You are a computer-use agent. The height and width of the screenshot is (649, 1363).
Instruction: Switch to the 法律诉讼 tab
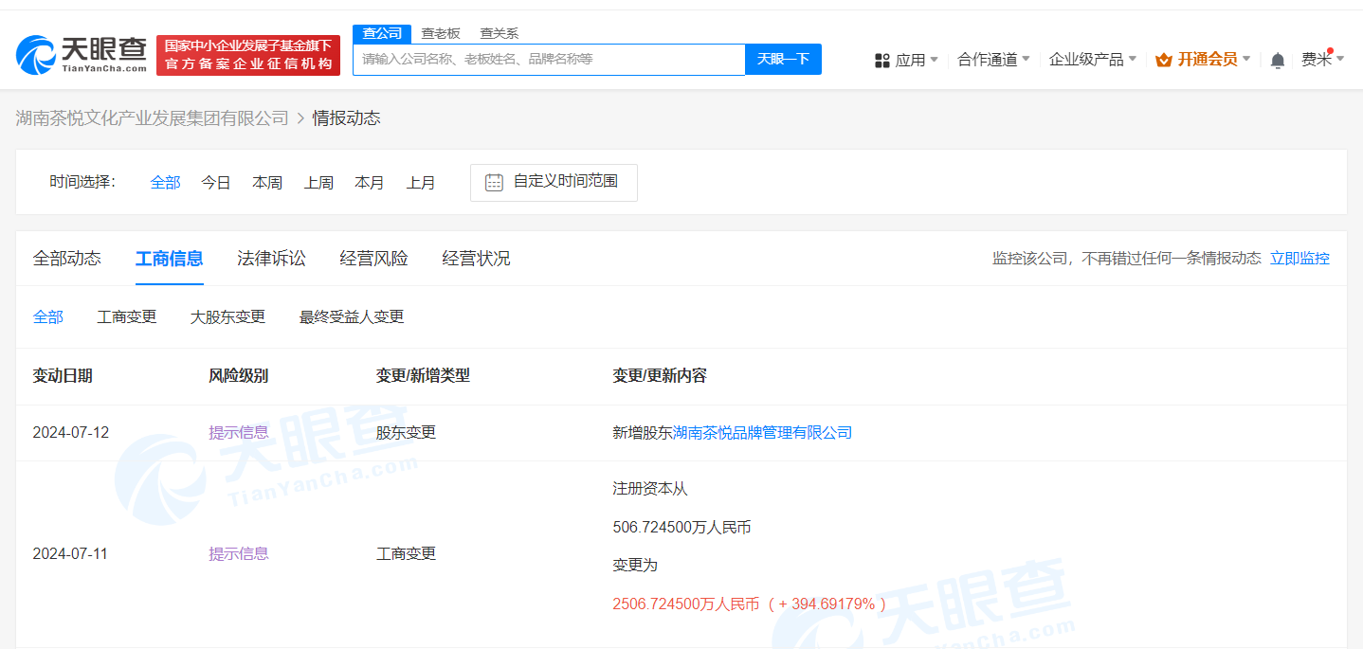[x=271, y=258]
